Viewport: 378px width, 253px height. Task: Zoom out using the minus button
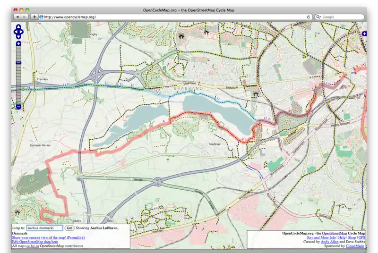(x=18, y=107)
